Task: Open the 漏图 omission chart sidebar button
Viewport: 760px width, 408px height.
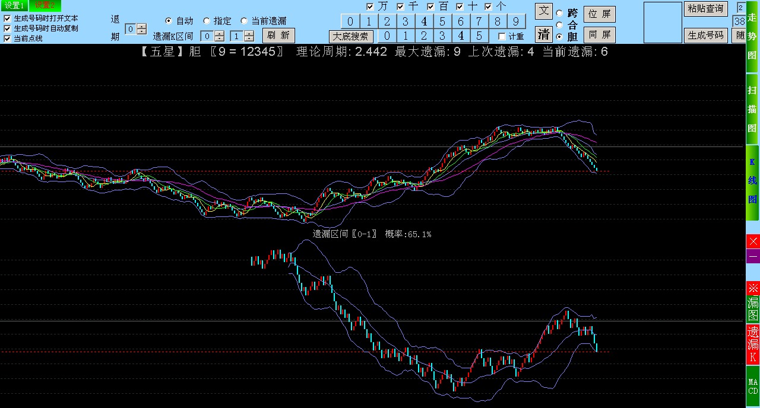Action: [753, 302]
